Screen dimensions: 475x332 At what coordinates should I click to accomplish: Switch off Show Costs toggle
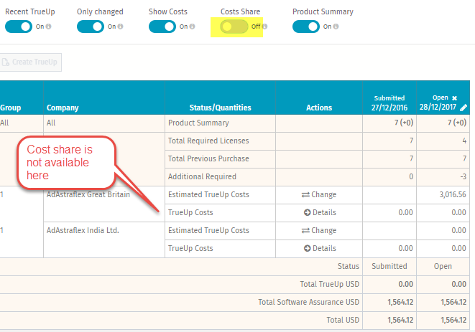162,27
